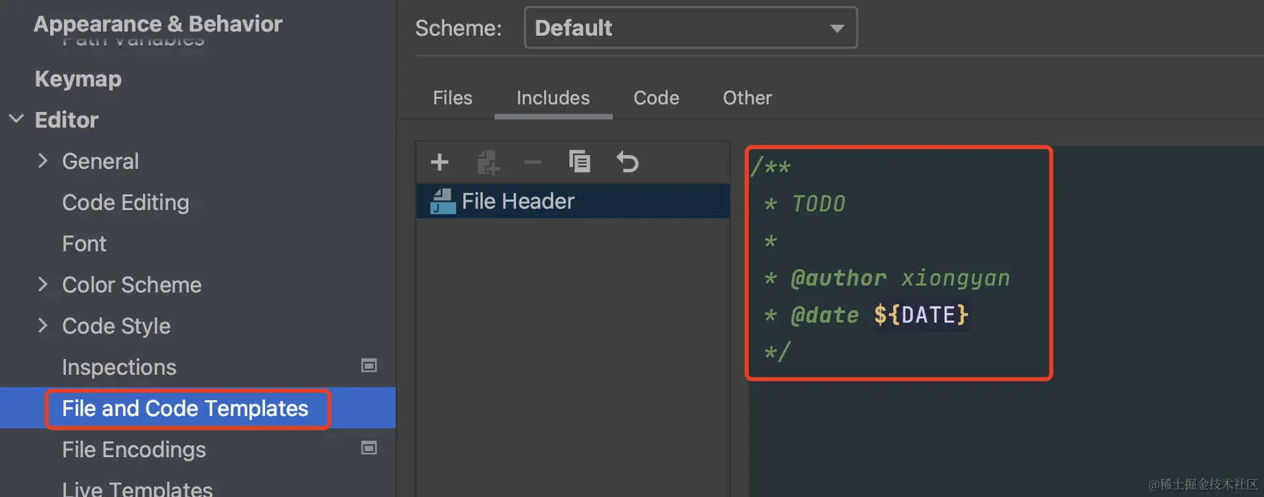
Task: Switch to the Includes tab
Action: click(x=553, y=98)
